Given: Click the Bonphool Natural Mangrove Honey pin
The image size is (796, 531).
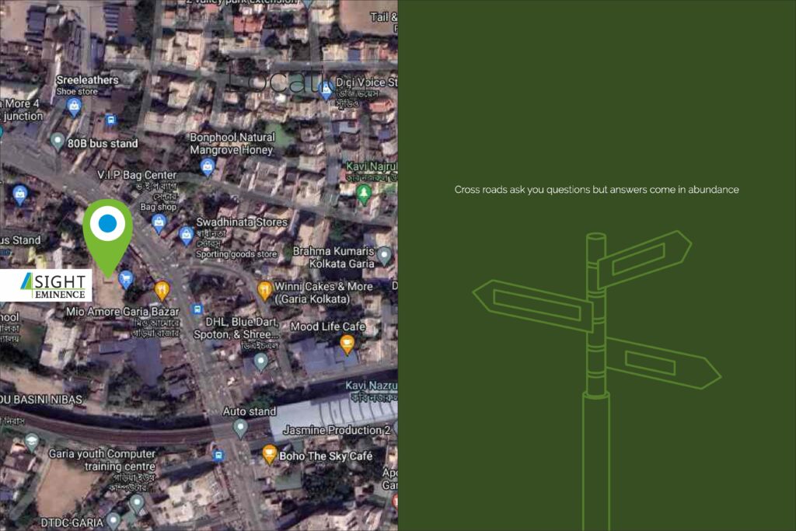Looking at the screenshot, I should tap(208, 166).
